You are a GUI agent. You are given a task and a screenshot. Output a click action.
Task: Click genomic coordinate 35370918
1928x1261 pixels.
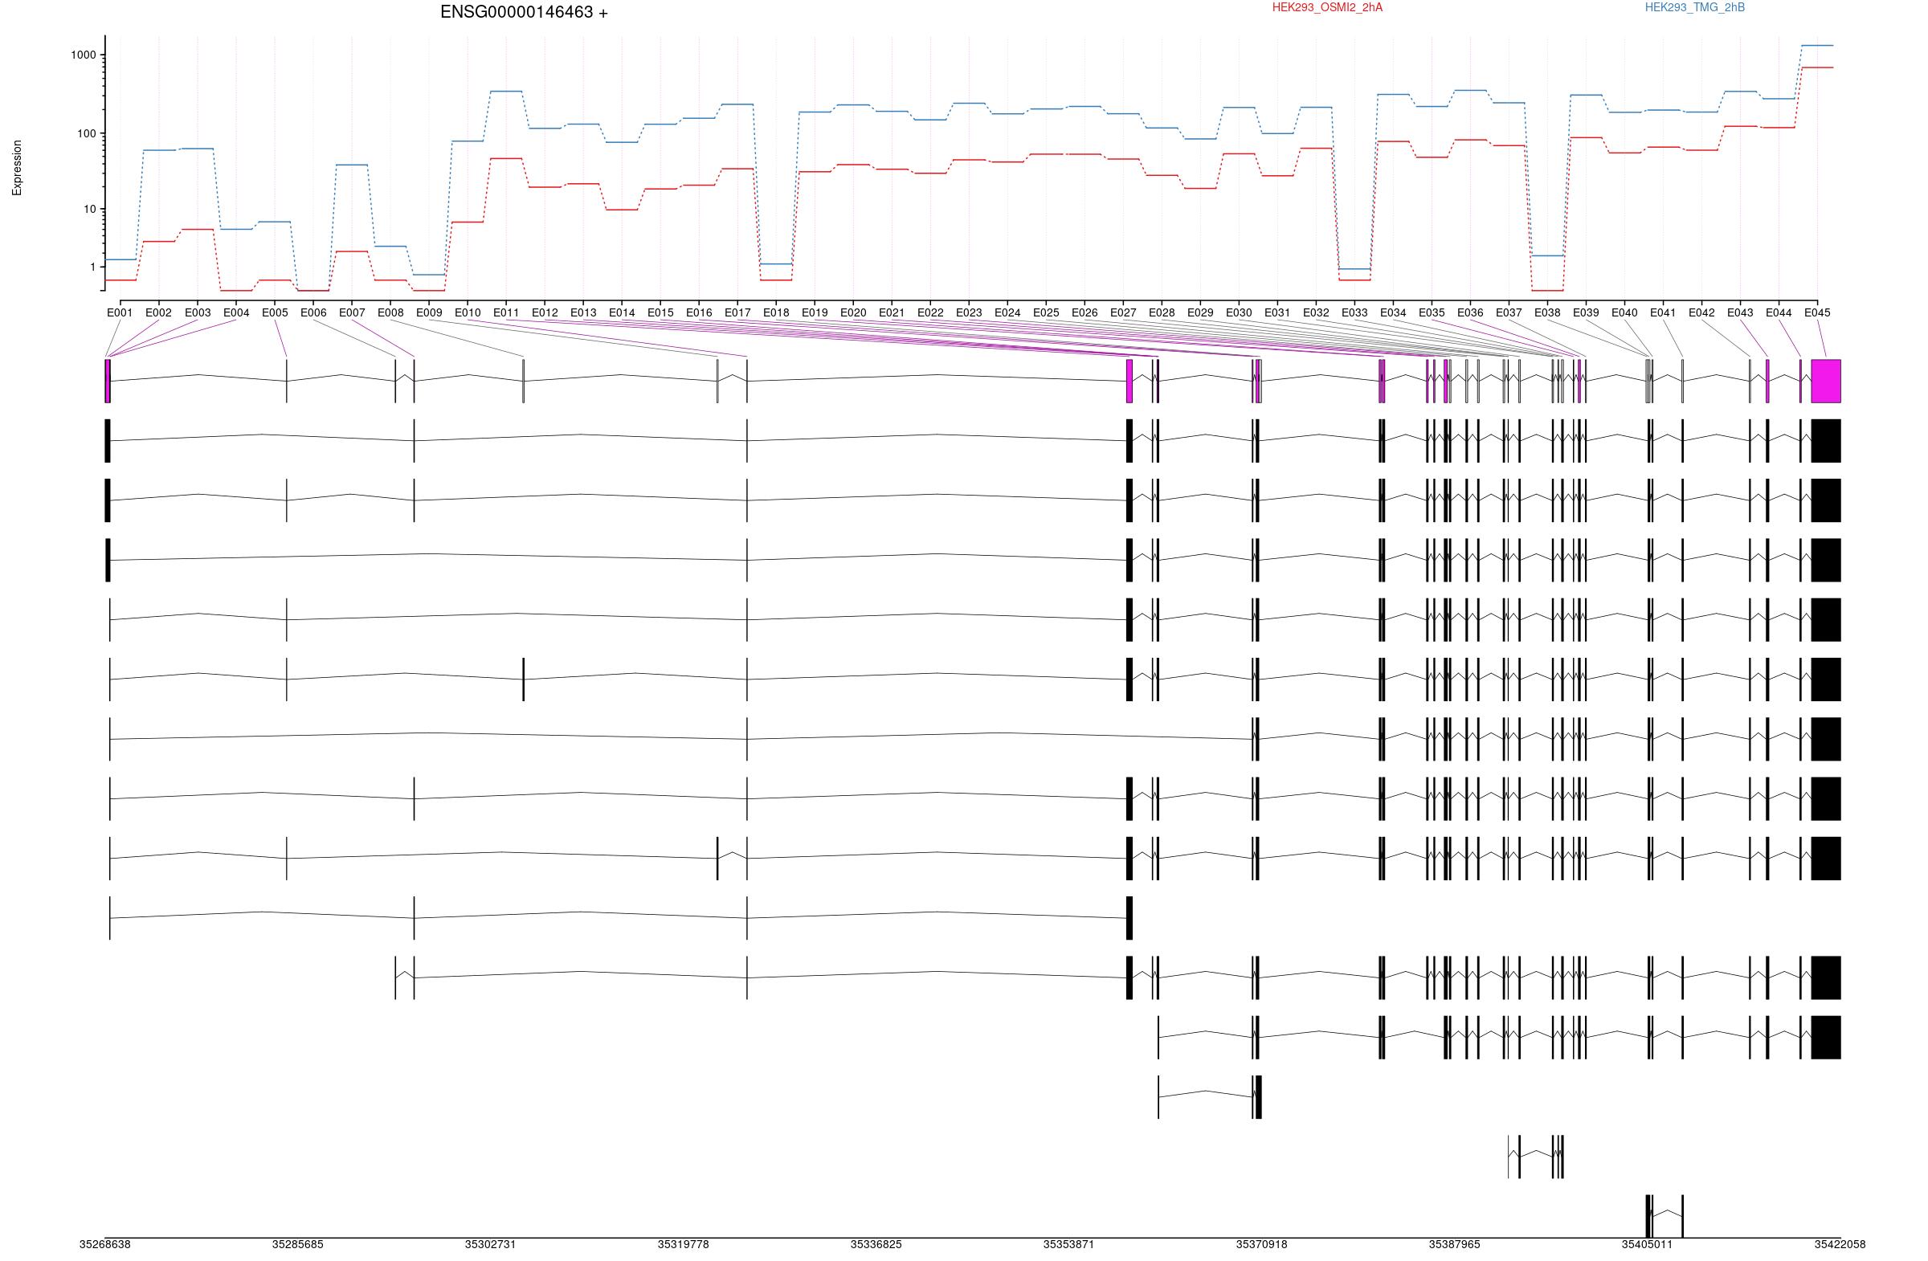coord(1261,1244)
